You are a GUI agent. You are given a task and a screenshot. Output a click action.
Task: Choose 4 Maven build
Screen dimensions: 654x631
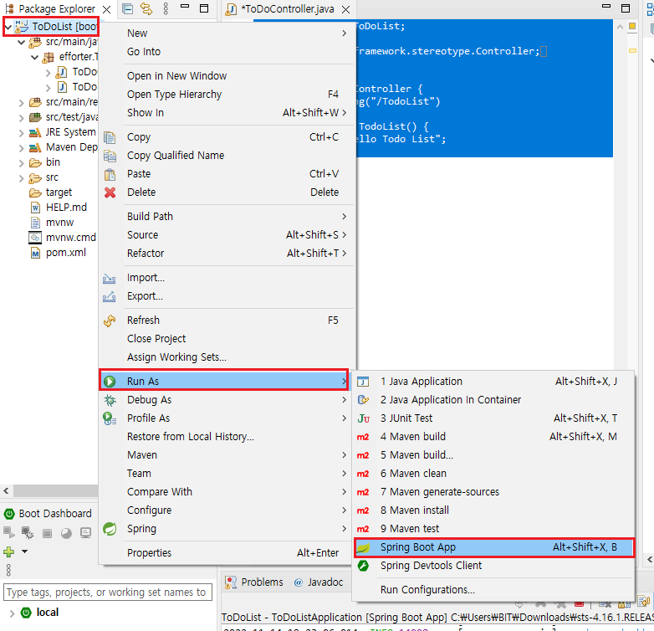[493, 437]
